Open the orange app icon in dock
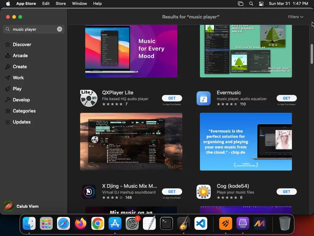314x236 pixels. pyautogui.click(x=225, y=223)
